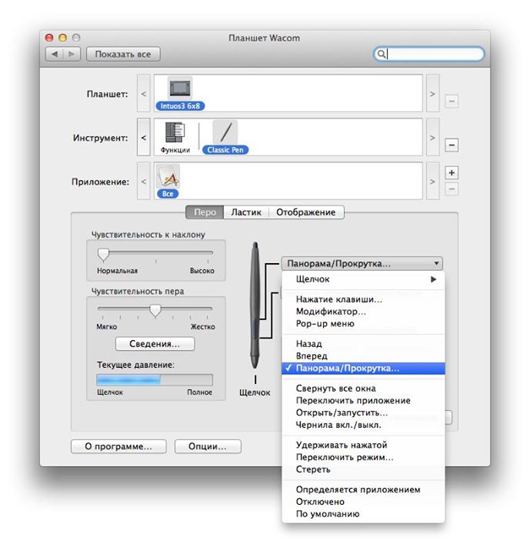Switch to the Ластик tab
This screenshot has height=554, width=530.
pos(246,212)
